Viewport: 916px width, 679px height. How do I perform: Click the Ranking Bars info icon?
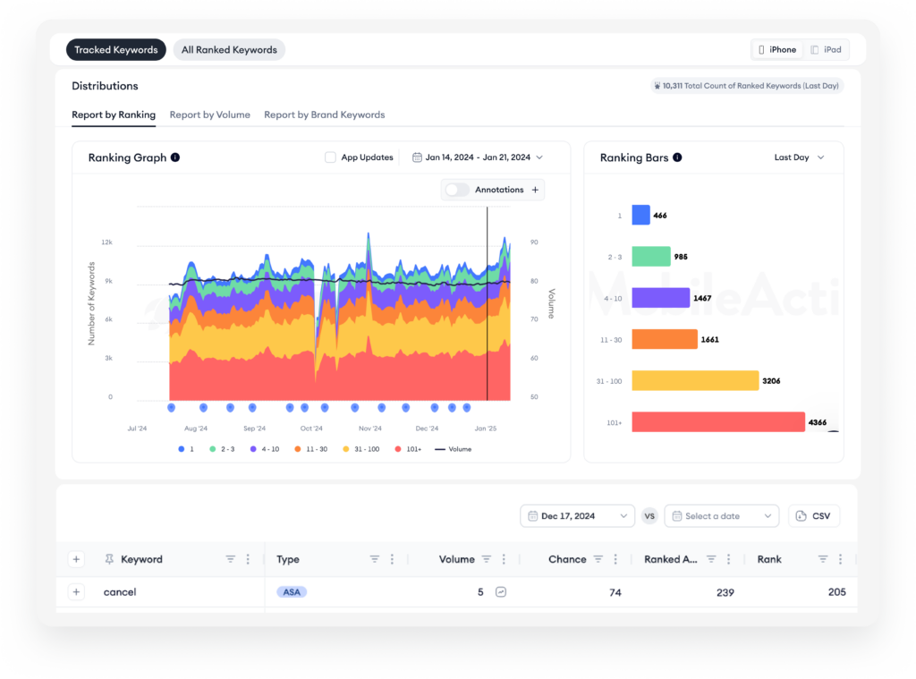(x=677, y=157)
